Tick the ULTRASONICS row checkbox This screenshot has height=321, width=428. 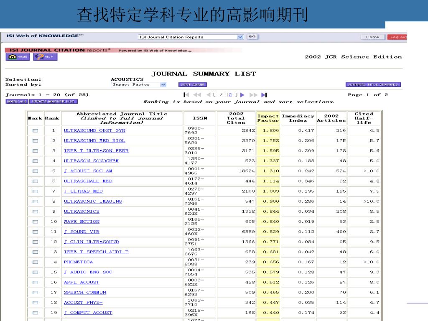pos(36,211)
